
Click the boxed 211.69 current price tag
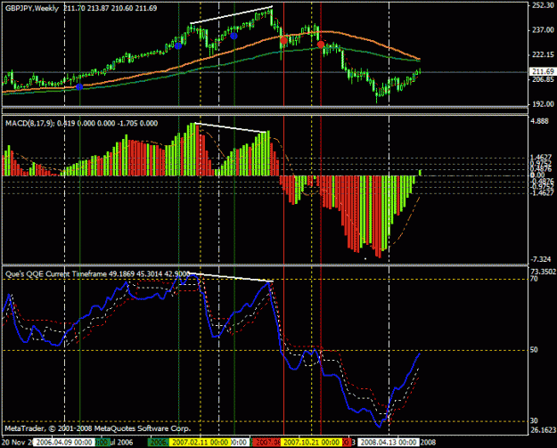click(x=543, y=72)
